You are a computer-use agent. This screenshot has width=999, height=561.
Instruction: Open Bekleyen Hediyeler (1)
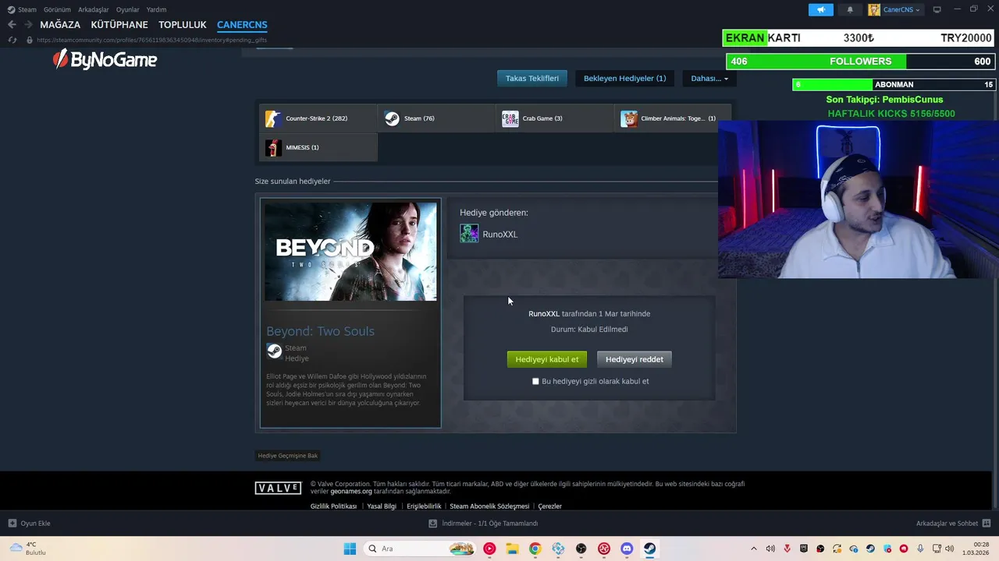tap(625, 78)
